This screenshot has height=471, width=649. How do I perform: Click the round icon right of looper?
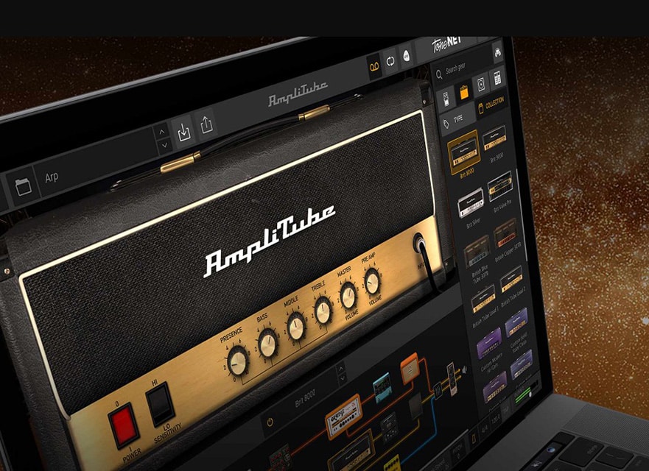(406, 56)
